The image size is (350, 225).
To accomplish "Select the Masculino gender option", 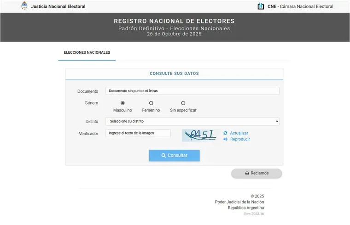I will tap(122, 103).
